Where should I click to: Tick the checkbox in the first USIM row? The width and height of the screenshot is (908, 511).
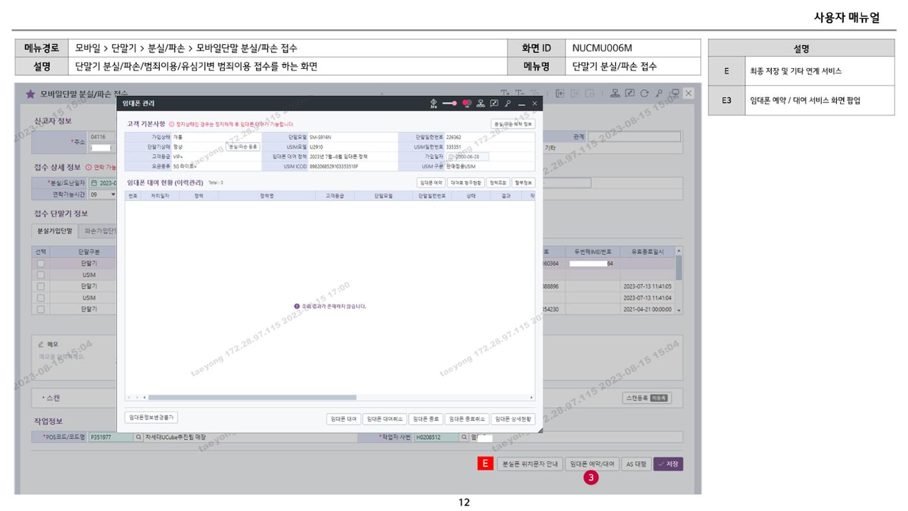pyautogui.click(x=41, y=274)
